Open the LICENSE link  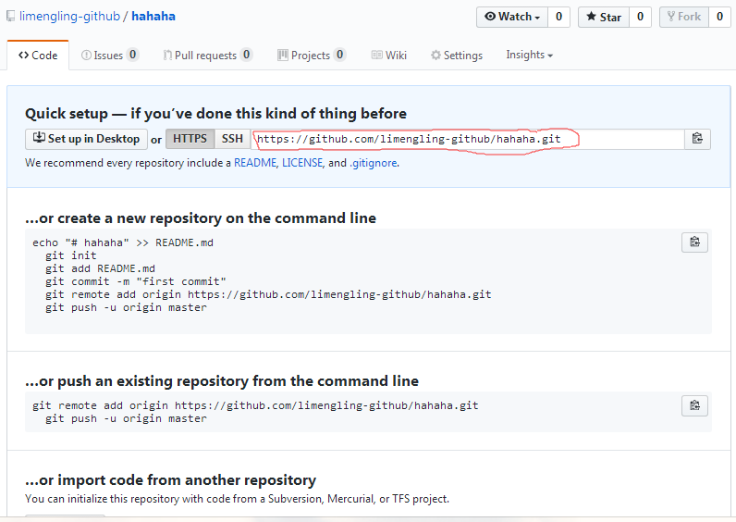click(302, 163)
